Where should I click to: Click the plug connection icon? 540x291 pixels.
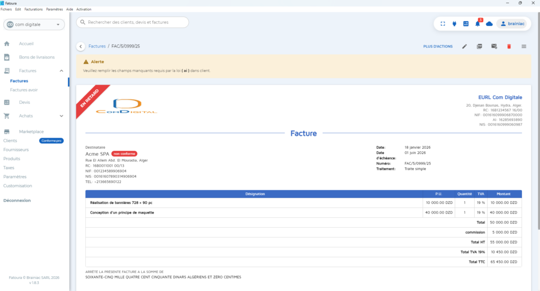[x=454, y=24]
